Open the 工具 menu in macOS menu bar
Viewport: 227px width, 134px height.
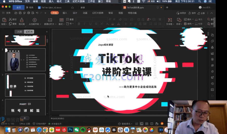coord(67,2)
